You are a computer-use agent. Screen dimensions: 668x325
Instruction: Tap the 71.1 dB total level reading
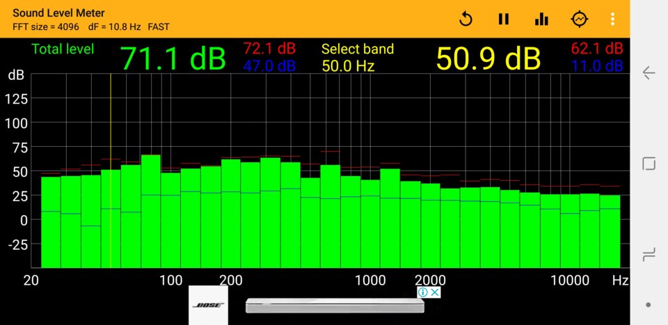pos(173,58)
